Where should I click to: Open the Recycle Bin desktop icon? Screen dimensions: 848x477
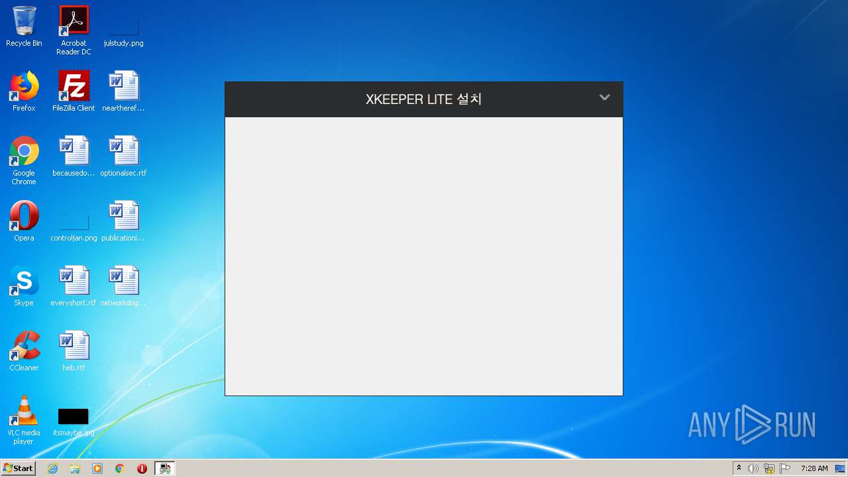click(x=24, y=26)
